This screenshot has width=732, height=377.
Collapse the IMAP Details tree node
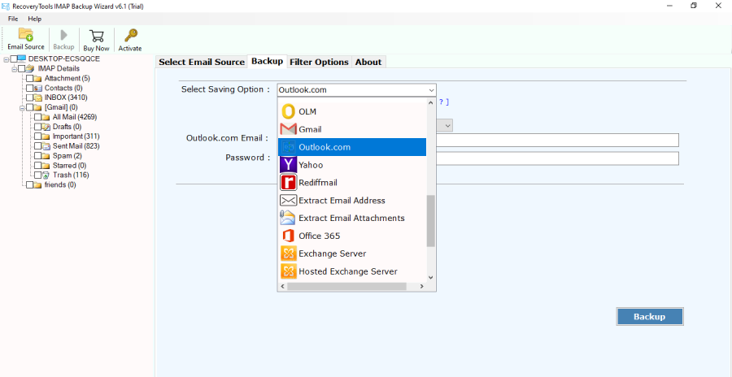(15, 68)
